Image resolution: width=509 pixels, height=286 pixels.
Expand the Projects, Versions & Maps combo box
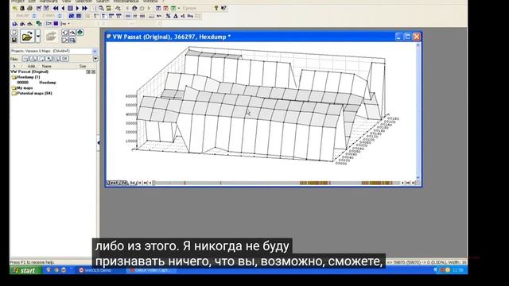tap(95, 51)
